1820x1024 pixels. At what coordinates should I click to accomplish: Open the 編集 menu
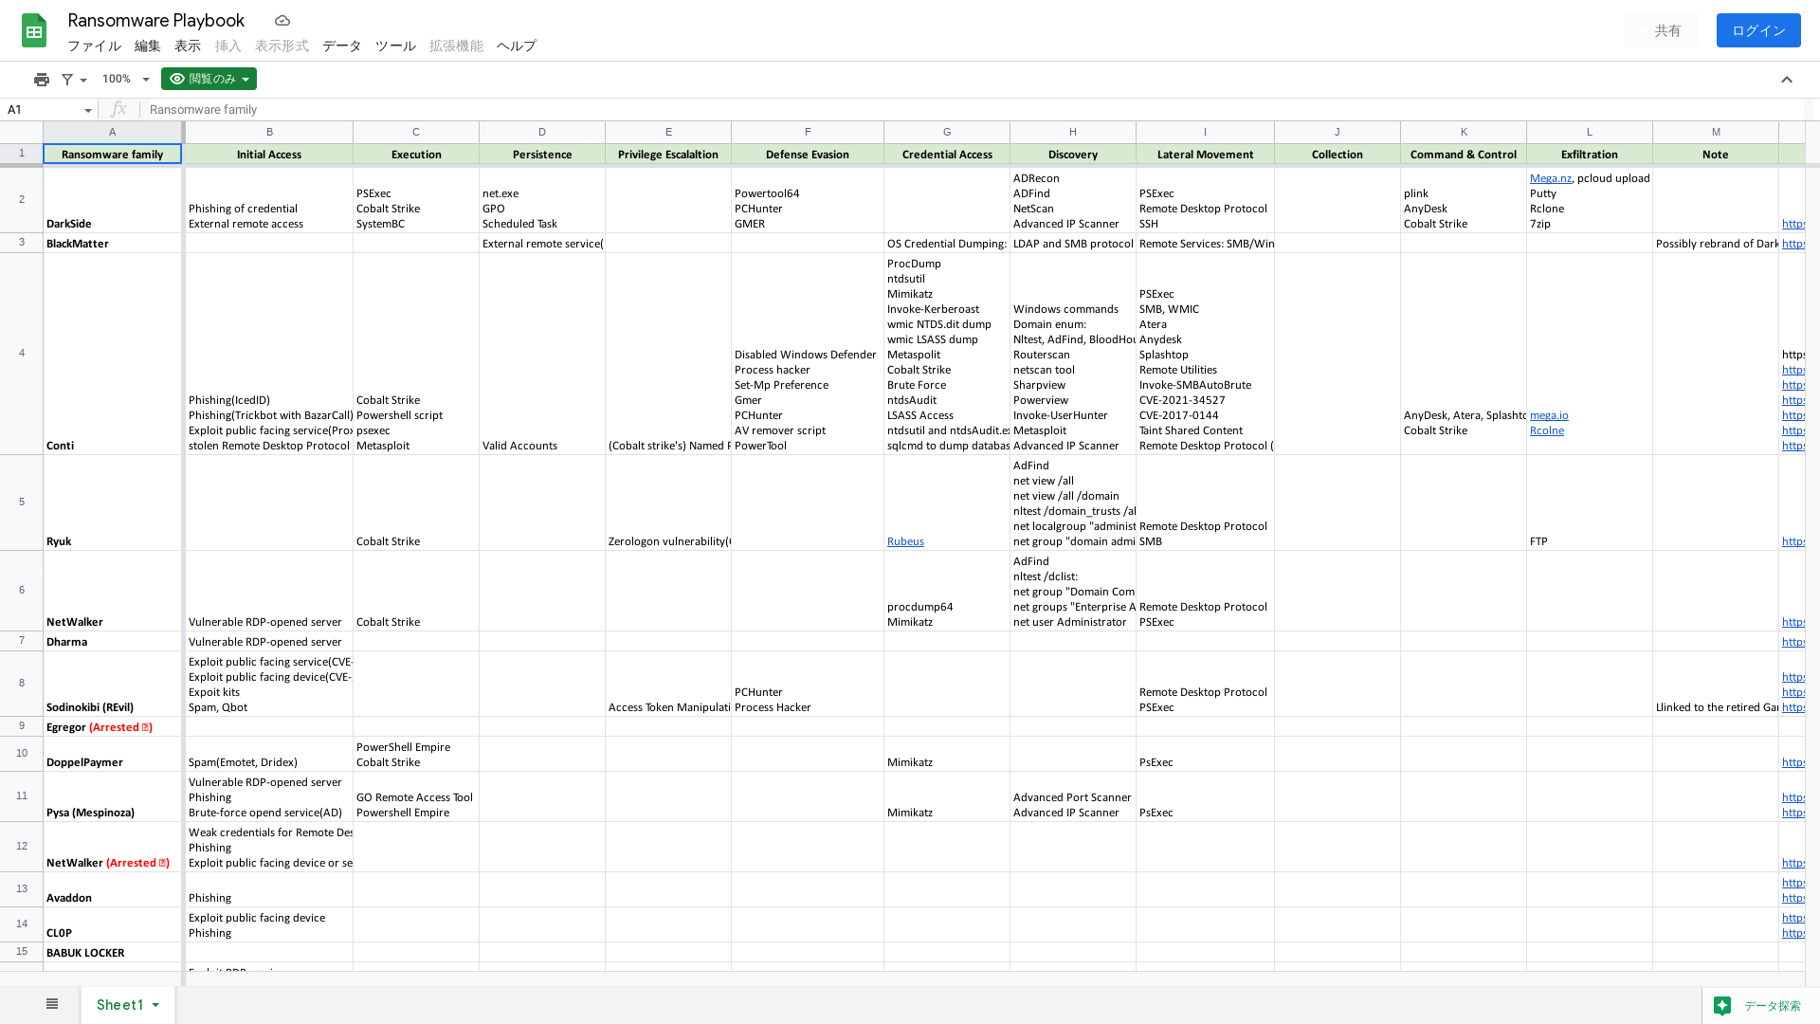pyautogui.click(x=147, y=46)
